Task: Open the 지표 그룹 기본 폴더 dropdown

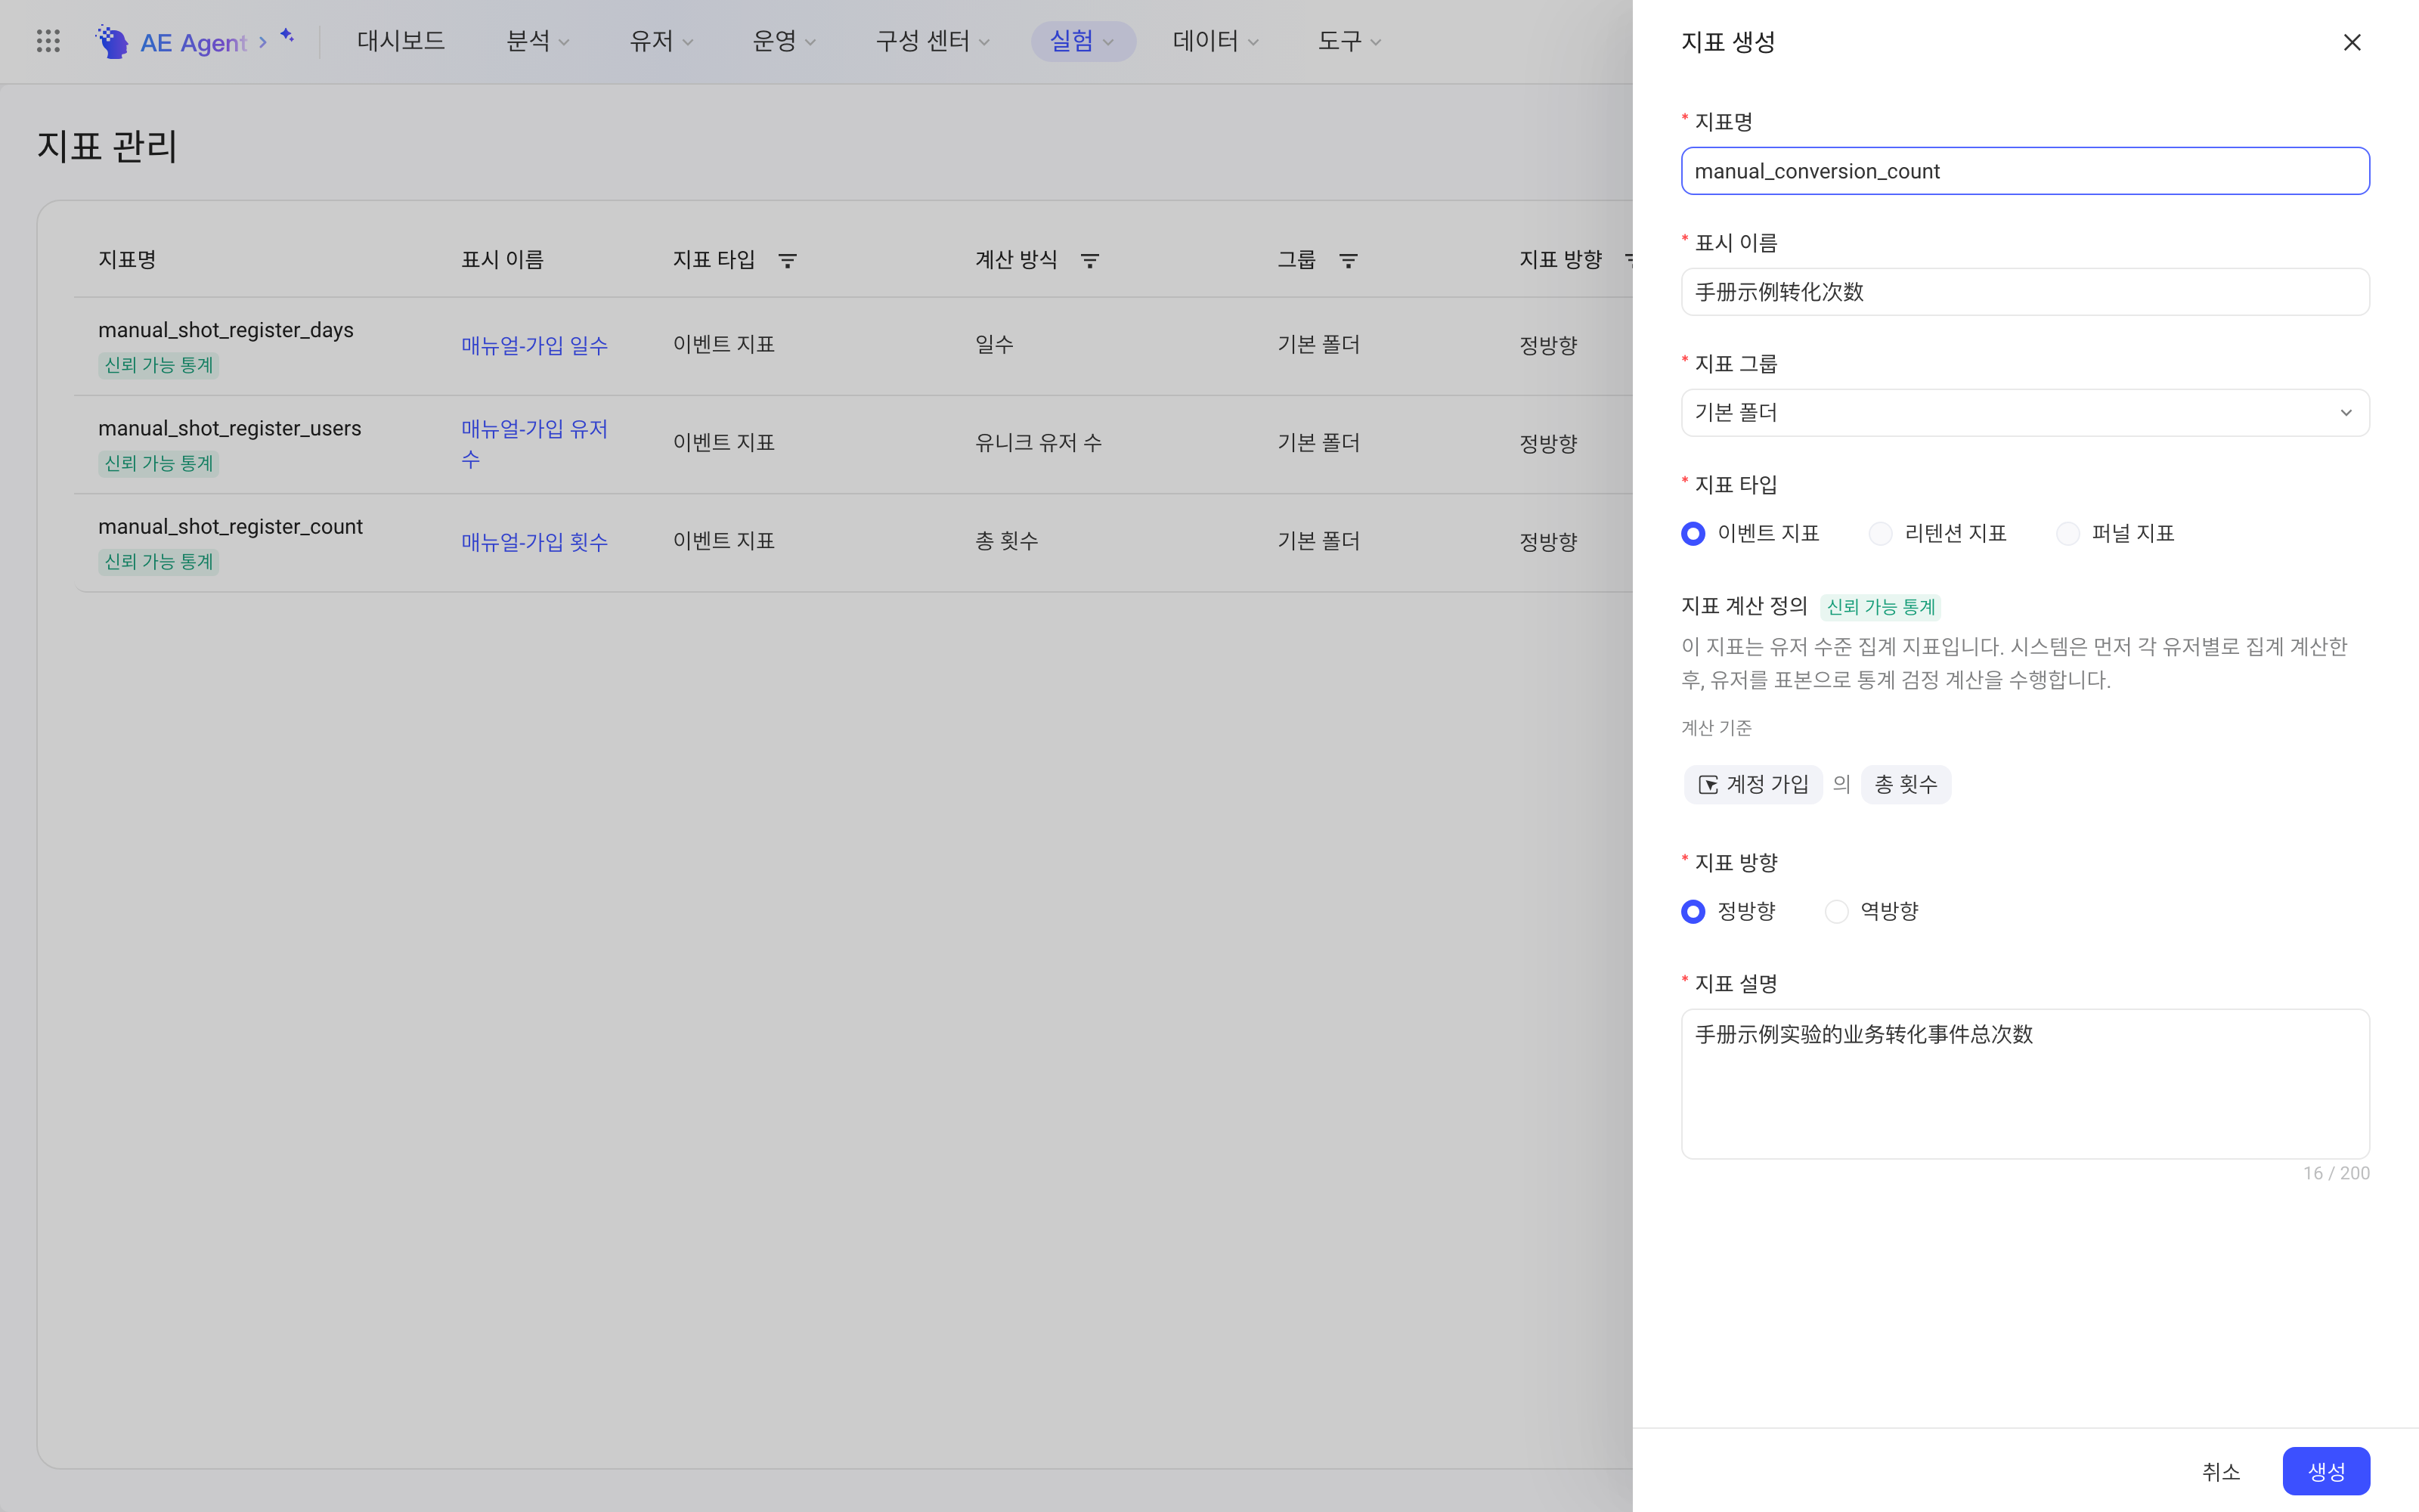Action: (2025, 412)
